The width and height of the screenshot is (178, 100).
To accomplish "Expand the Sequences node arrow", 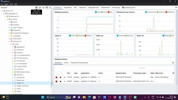I will point(13,80).
